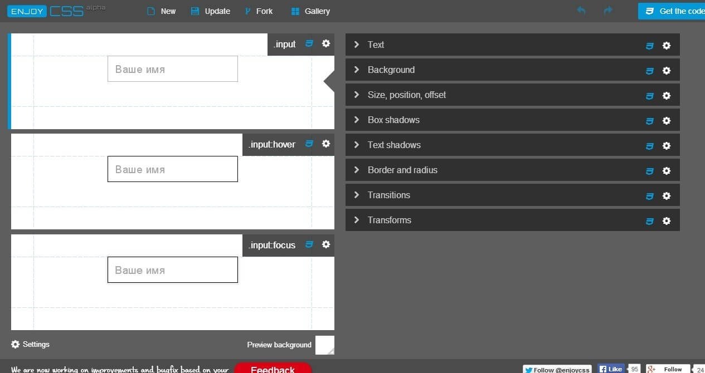The image size is (705, 373).
Task: Click CSS3 icon next to .input:focus label
Action: pyautogui.click(x=309, y=244)
